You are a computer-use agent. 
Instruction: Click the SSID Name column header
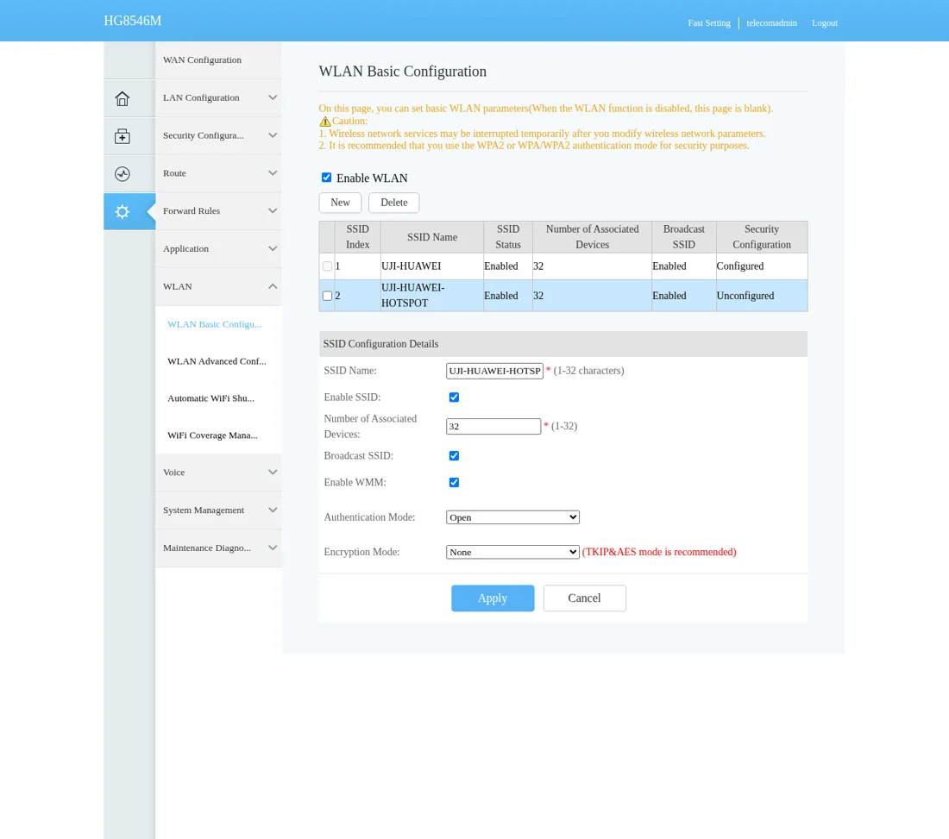pos(432,237)
